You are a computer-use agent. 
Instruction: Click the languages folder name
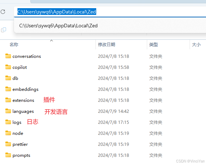tap(23, 111)
